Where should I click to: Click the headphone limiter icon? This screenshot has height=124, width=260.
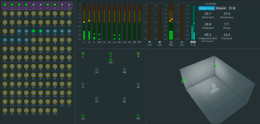pos(182,42)
